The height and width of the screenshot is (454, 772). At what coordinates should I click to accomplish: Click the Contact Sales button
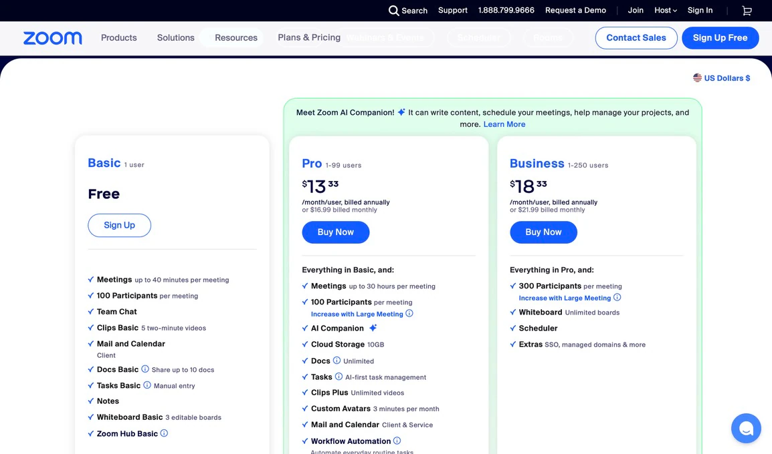636,38
